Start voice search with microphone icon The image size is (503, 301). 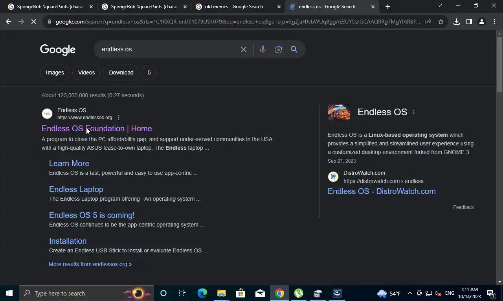(263, 49)
